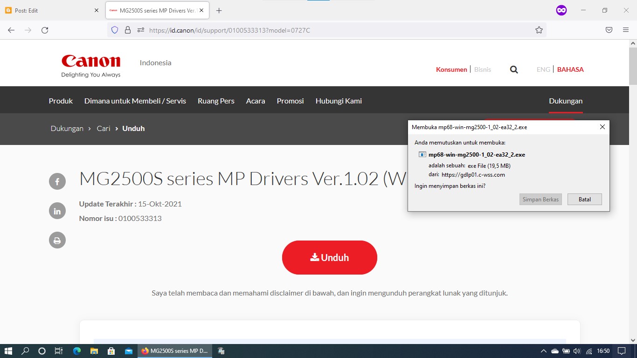Open the Dukungan menu
Image resolution: width=637 pixels, height=358 pixels.
[x=565, y=101]
